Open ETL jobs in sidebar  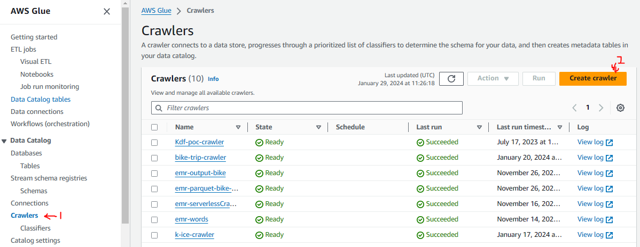coord(24,49)
